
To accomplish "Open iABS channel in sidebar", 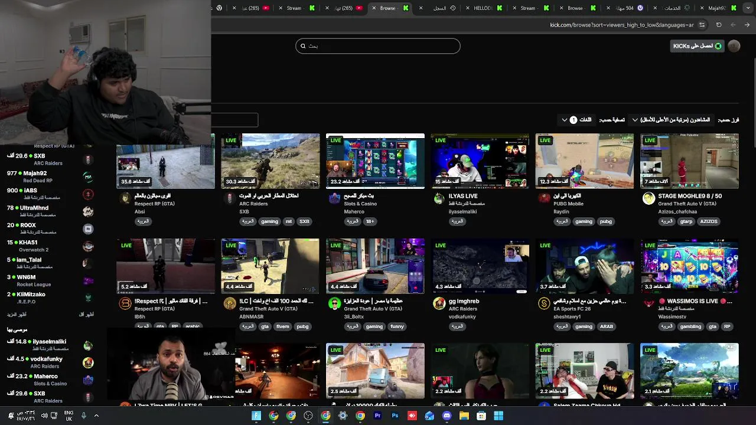I will (x=50, y=194).
